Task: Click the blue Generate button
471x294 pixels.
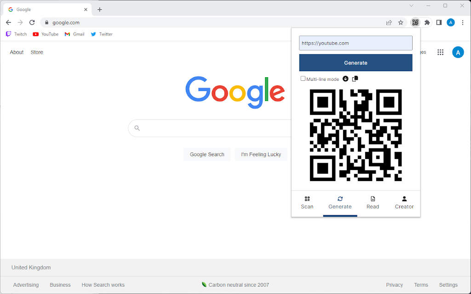Action: [356, 62]
